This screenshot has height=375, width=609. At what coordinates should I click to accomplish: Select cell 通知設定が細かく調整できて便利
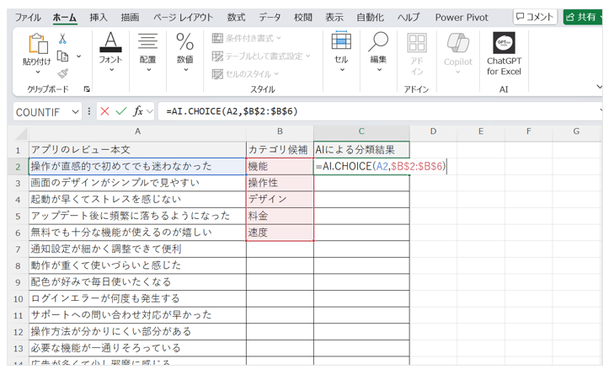coord(137,249)
